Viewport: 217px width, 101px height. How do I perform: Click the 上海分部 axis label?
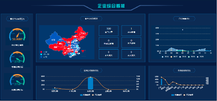(x=108, y=91)
